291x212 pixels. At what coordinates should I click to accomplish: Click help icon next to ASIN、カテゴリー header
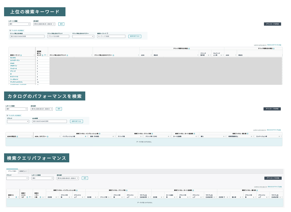coord(48,137)
